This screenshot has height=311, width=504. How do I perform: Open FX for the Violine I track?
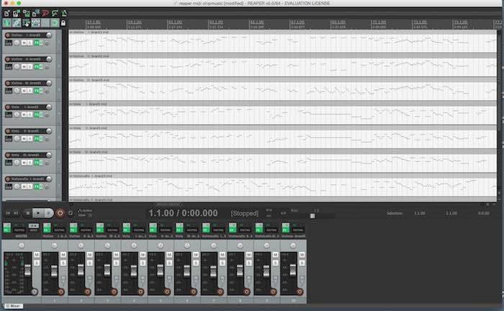pyautogui.click(x=37, y=42)
